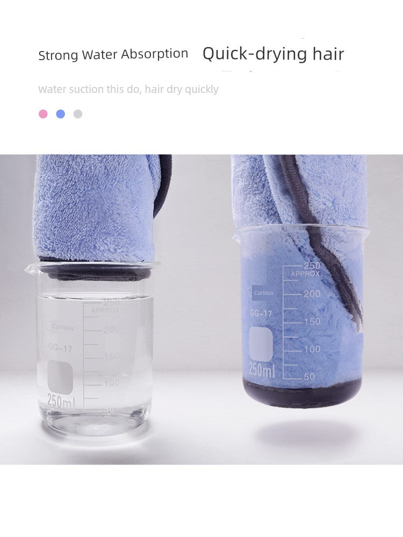The image size is (403, 537).
Task: Click the GG-17 marking on left beaker
Action: [x=60, y=349]
